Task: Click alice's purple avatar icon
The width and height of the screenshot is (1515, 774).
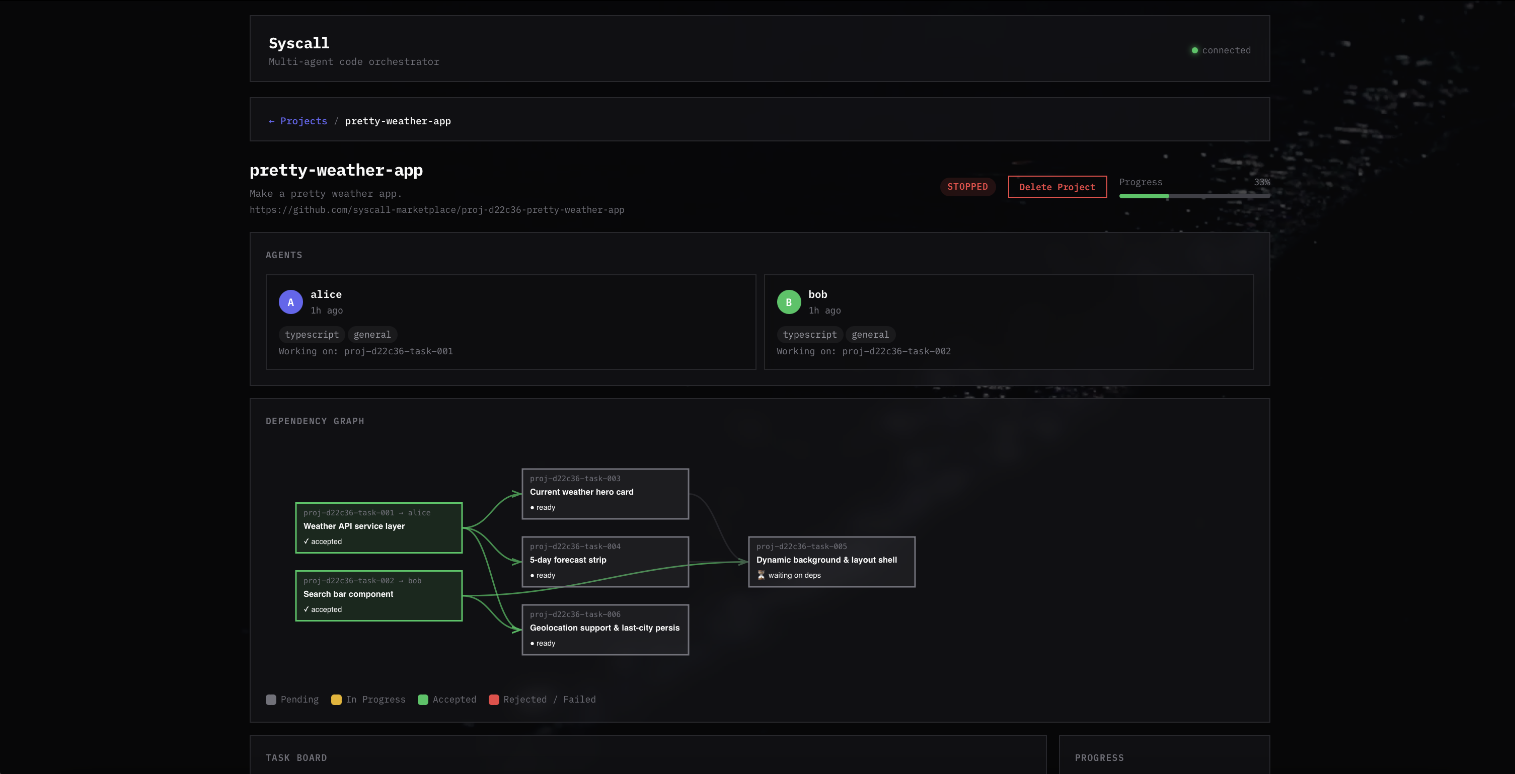Action: point(290,302)
